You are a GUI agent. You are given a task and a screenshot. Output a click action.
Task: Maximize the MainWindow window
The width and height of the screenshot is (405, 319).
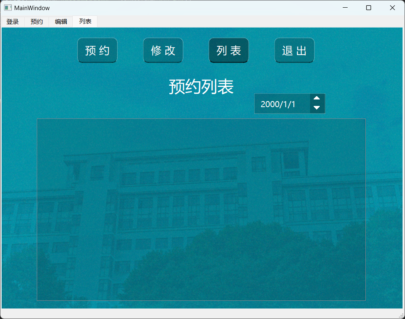click(x=369, y=8)
